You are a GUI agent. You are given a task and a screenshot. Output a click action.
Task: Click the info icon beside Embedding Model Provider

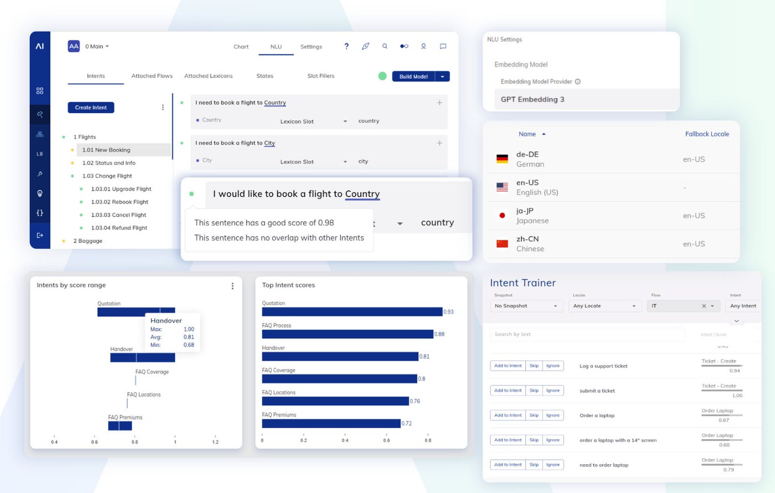[x=578, y=81]
